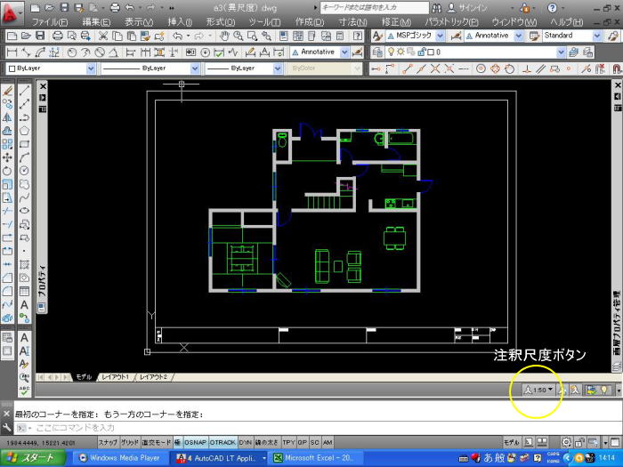Toggle OTRACK in status bar
Viewport: 623px width, 467px height.
[x=222, y=442]
